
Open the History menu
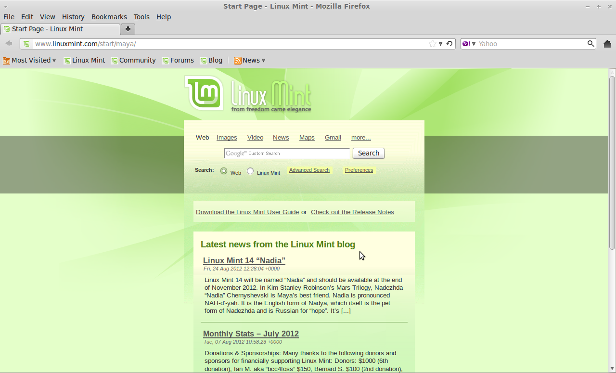pyautogui.click(x=73, y=17)
